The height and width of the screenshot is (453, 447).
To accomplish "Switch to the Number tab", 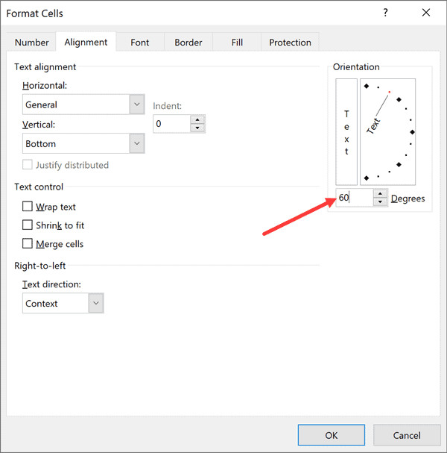I will pyautogui.click(x=32, y=43).
